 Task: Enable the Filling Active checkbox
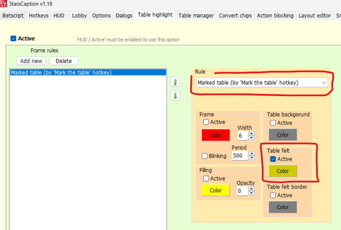point(206,178)
